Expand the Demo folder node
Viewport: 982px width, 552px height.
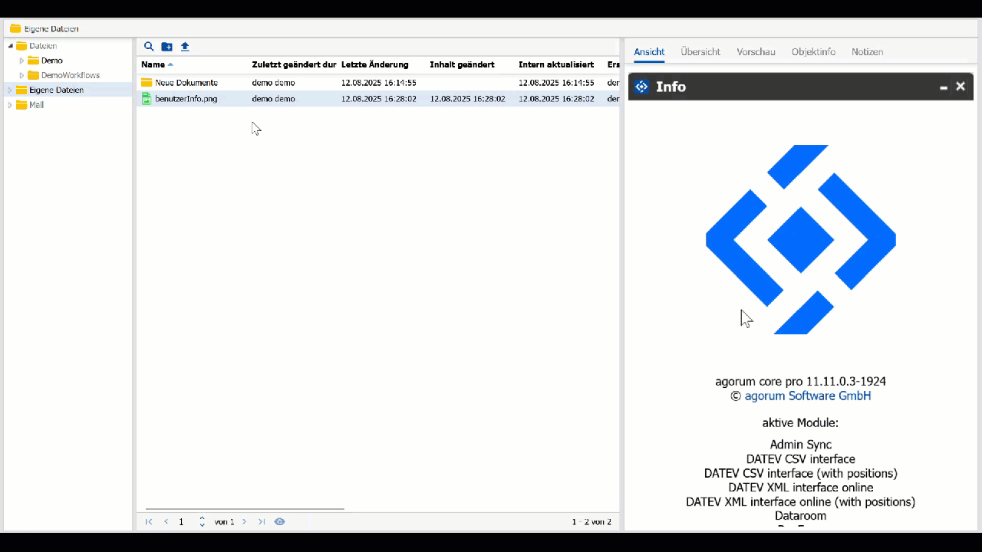coord(22,61)
